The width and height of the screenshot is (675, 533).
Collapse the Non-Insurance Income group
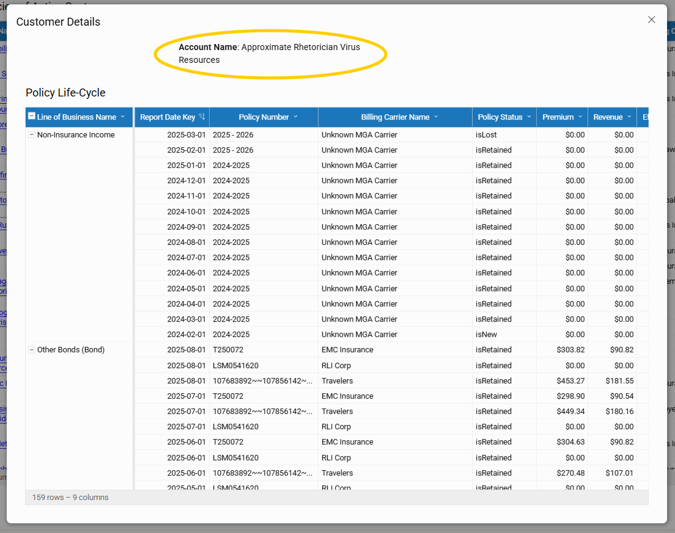click(x=32, y=135)
